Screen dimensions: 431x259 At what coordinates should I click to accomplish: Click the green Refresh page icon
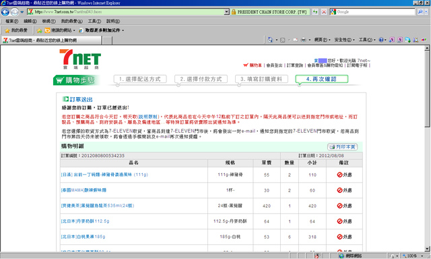315,12
